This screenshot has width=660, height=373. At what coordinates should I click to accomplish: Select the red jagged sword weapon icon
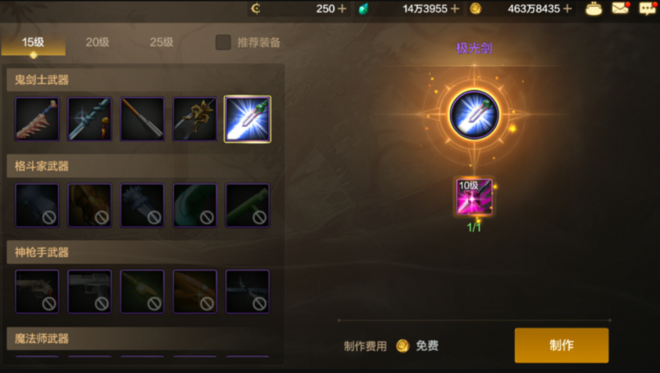pos(37,119)
